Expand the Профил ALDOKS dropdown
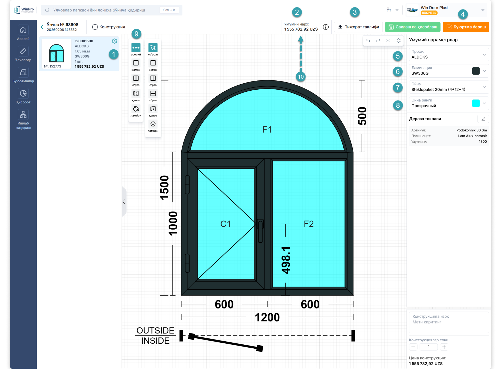The width and height of the screenshot is (501, 369). [x=449, y=55]
